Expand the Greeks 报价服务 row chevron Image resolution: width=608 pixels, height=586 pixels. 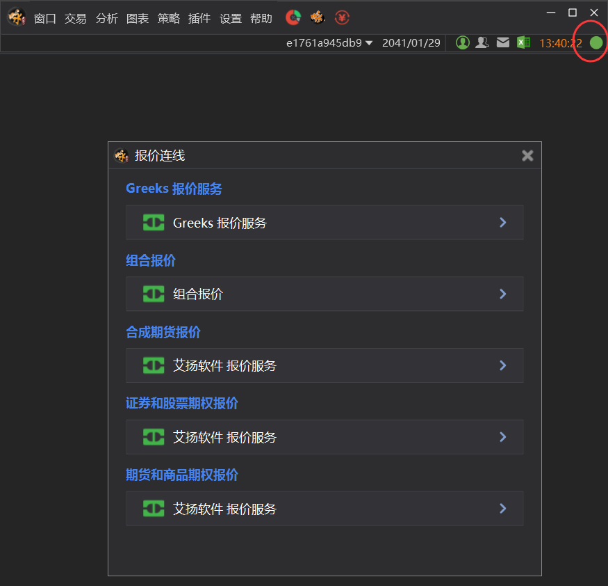click(503, 223)
